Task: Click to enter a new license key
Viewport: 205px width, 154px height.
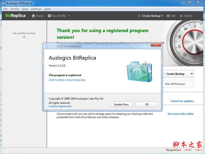Action: click(x=67, y=80)
